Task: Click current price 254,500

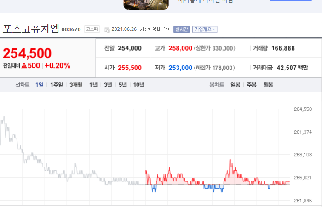Action: (27, 53)
